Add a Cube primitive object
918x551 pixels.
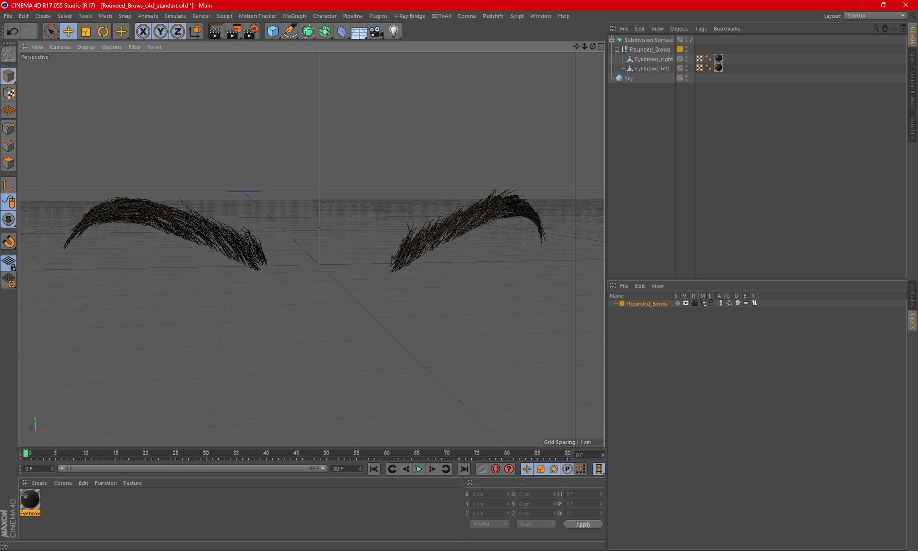[x=273, y=32]
